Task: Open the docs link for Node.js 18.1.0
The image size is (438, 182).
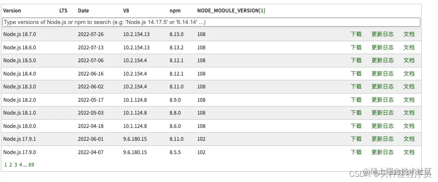Action: click(x=409, y=113)
